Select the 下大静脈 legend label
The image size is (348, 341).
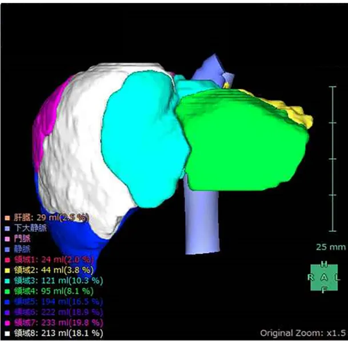(30, 228)
